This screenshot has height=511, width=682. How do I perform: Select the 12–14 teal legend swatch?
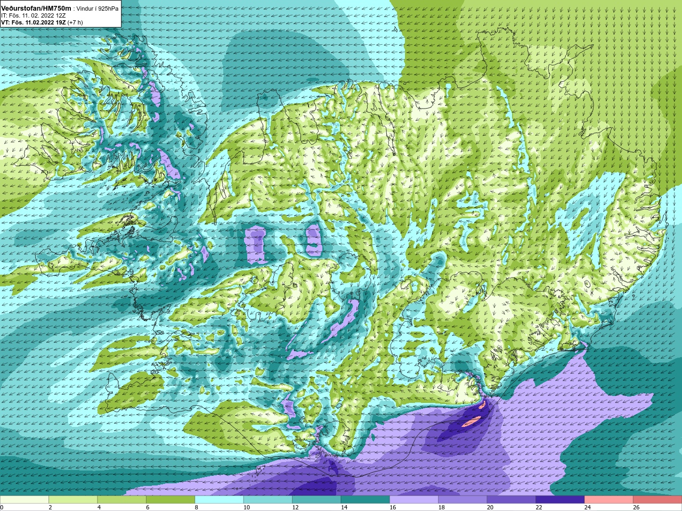tap(316, 500)
